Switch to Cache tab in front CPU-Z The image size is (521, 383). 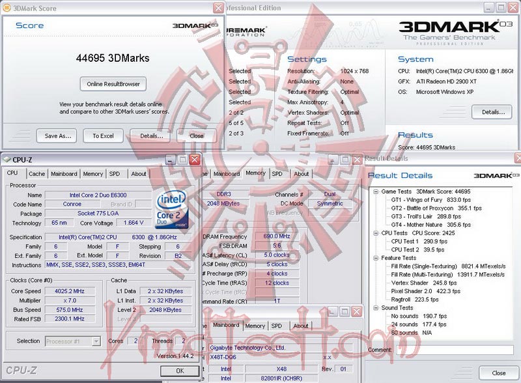coord(36,174)
